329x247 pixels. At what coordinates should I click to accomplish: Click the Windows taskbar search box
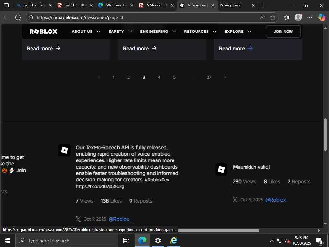(x=67, y=241)
